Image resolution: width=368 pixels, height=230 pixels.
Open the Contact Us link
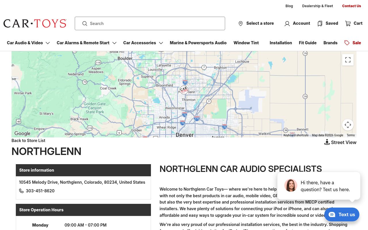coord(351,6)
